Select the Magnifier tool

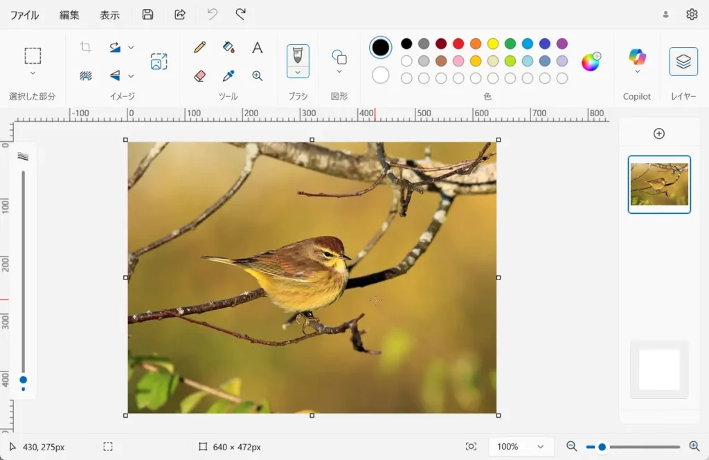click(257, 76)
